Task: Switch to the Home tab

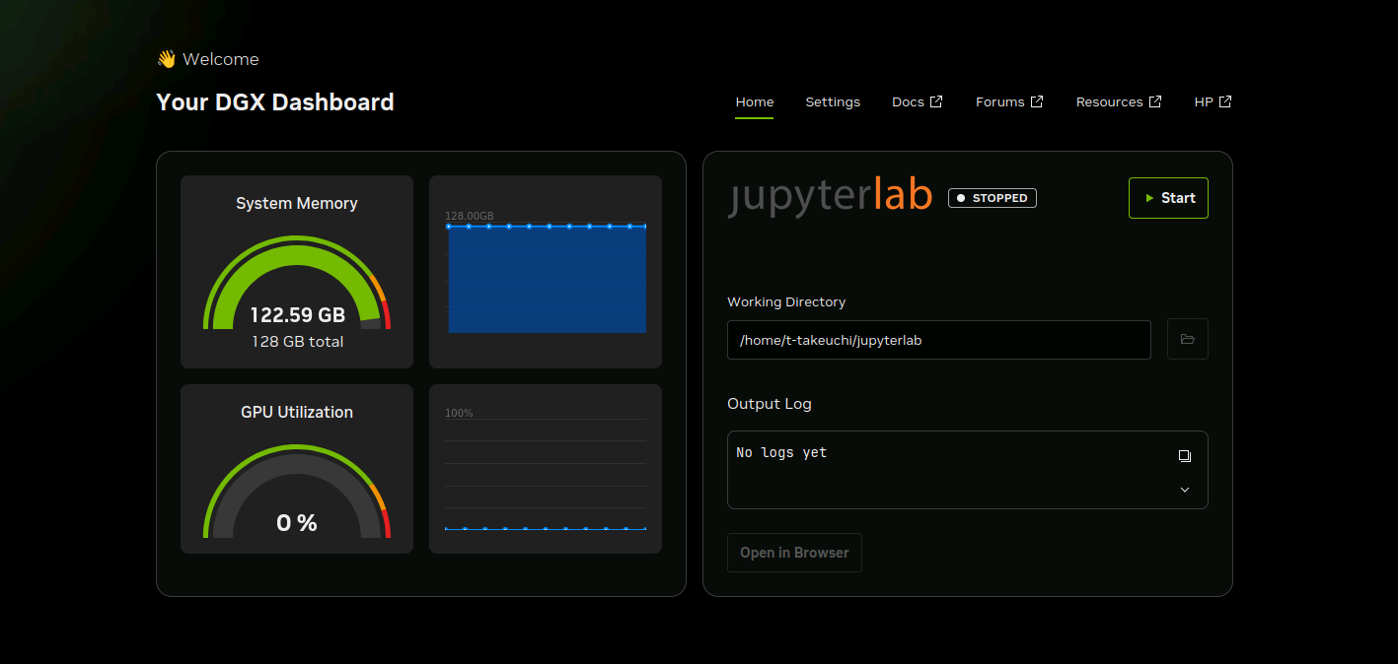Action: coord(754,101)
